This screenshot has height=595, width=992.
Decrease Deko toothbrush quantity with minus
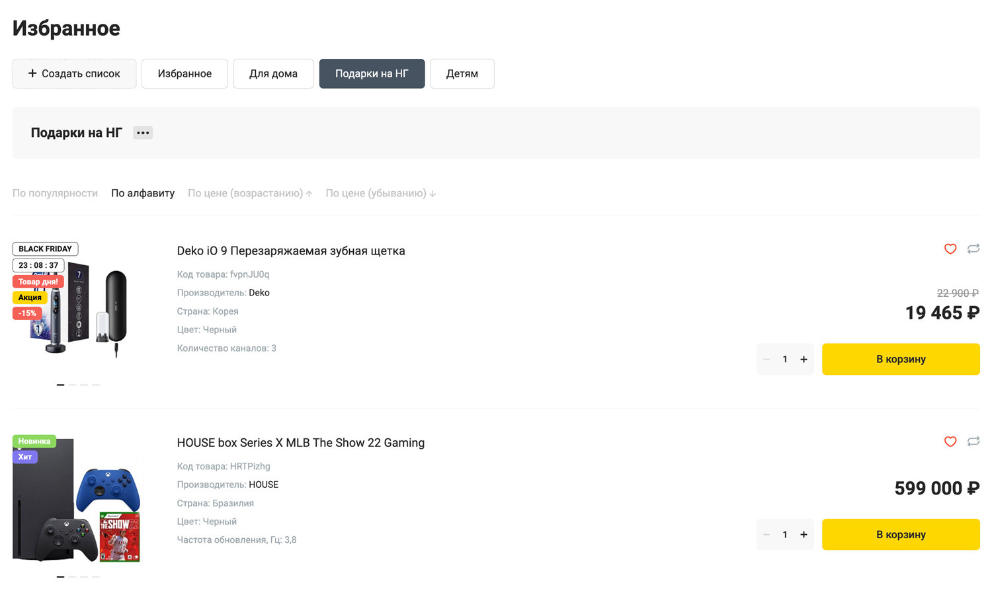pyautogui.click(x=766, y=360)
